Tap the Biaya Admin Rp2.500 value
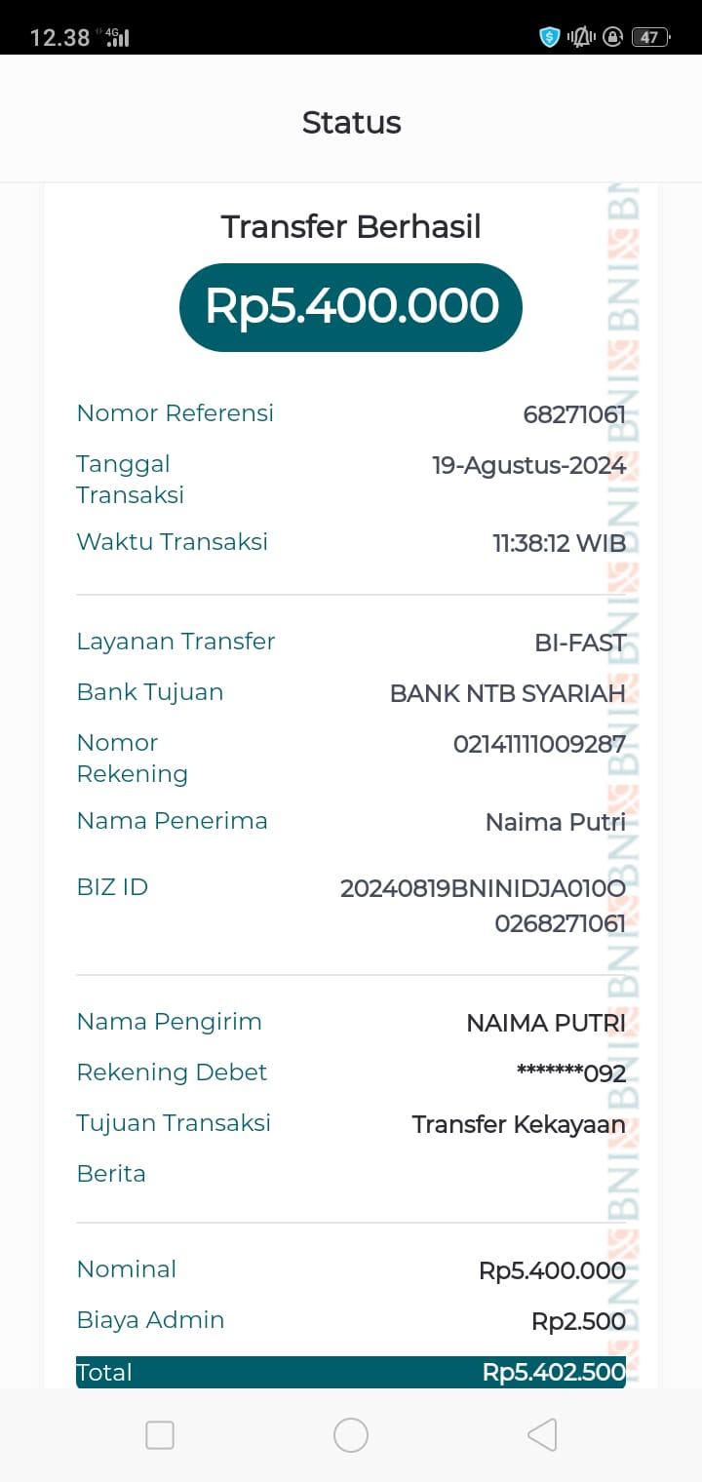Viewport: 702px width, 1482px height. pos(578,1321)
